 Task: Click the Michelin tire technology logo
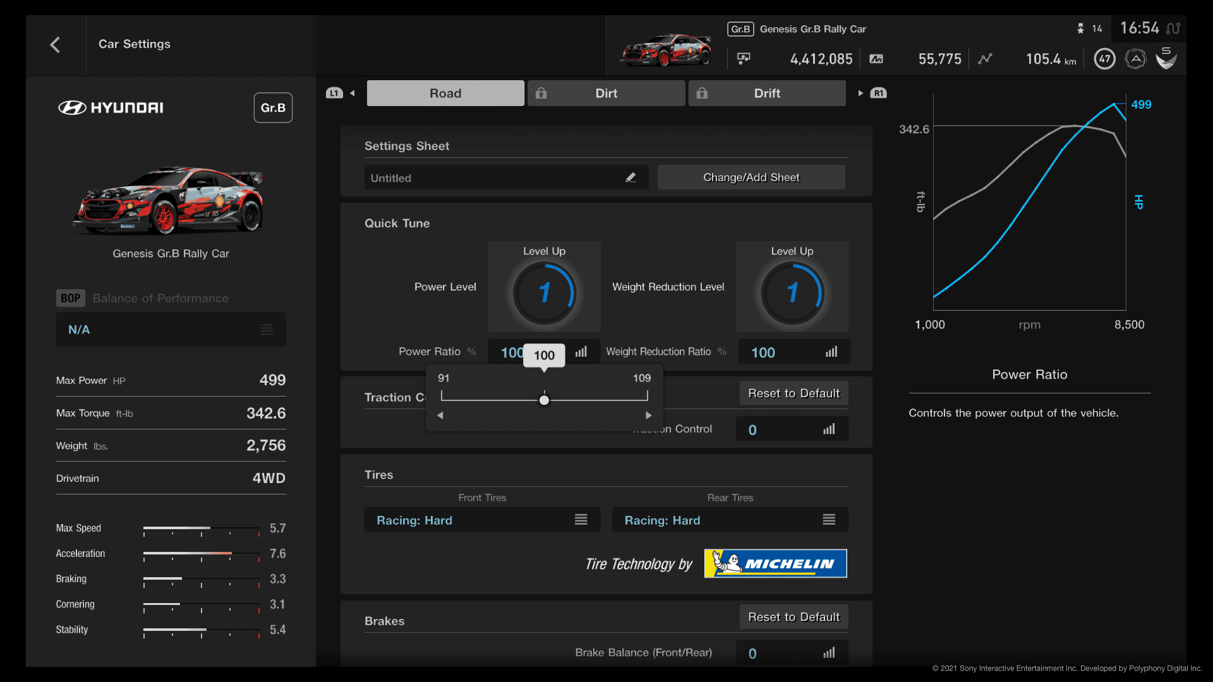(x=776, y=563)
